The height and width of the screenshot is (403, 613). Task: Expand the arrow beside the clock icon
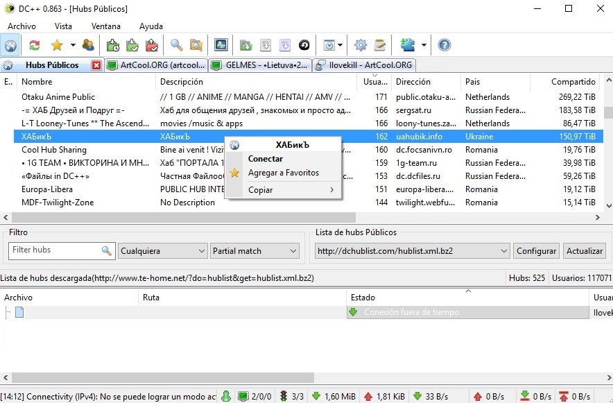340,45
